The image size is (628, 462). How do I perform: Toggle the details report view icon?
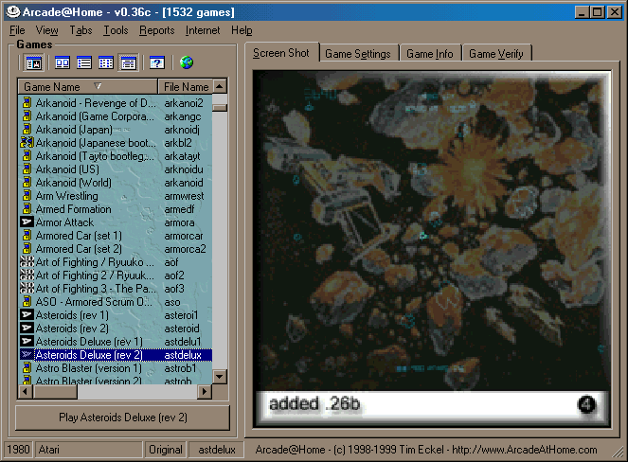[x=128, y=62]
